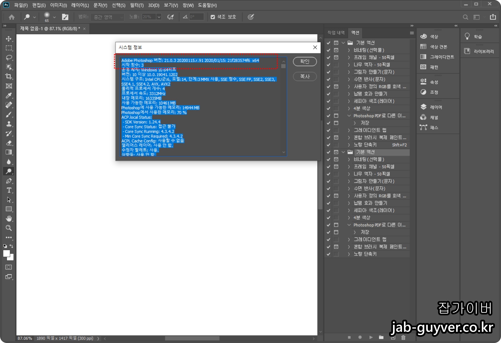The width and height of the screenshot is (501, 343).
Task: Click the share document icon
Action: pyautogui.click(x=493, y=17)
